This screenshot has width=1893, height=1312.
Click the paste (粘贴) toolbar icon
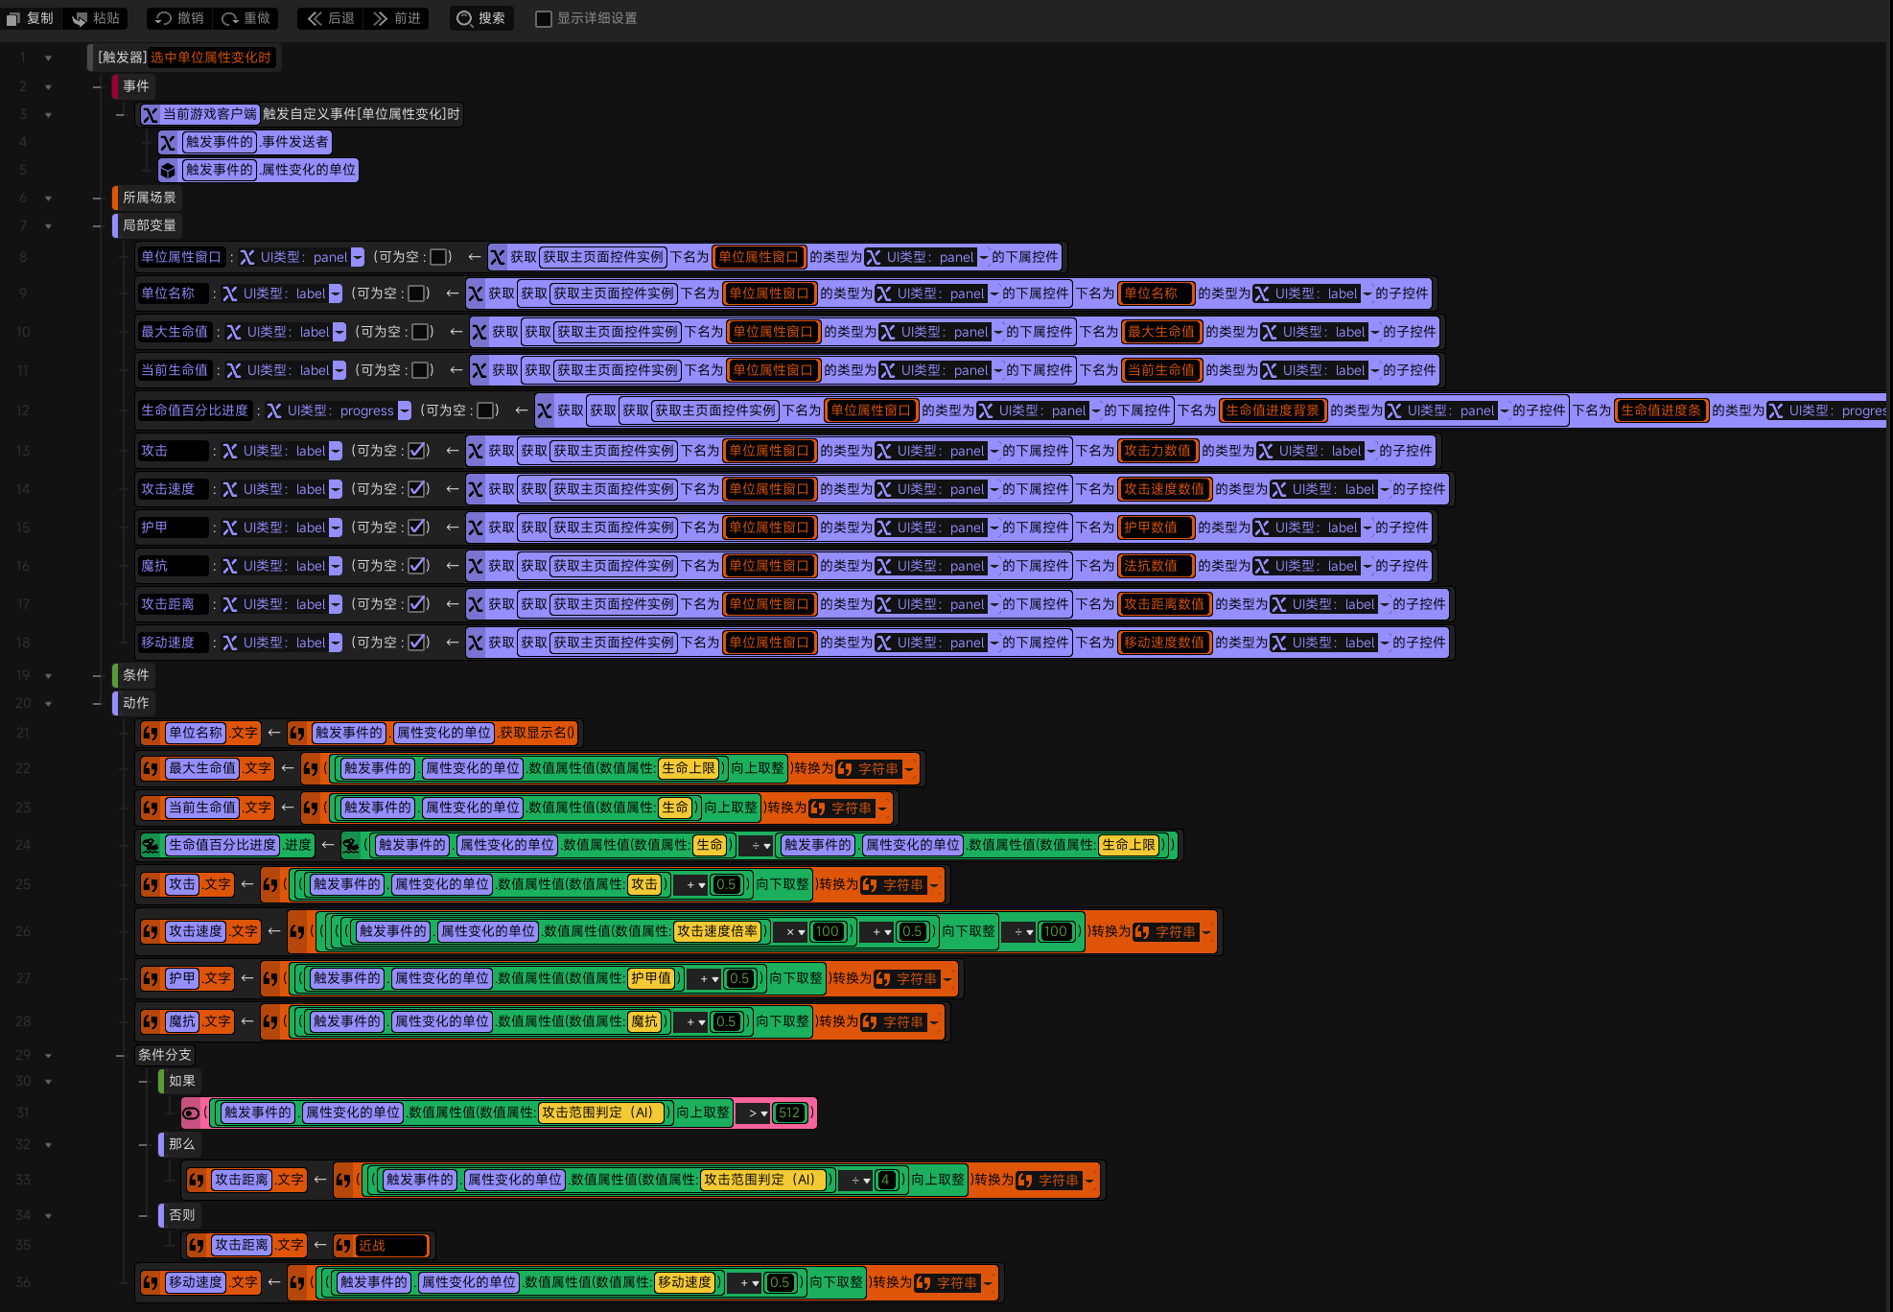pyautogui.click(x=80, y=18)
